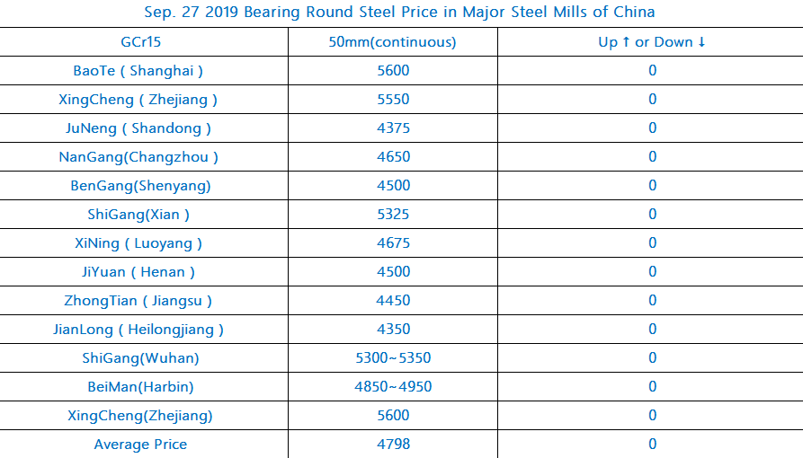This screenshot has height=458, width=803.
Task: Click the Up or Down column header
Action: tap(652, 42)
